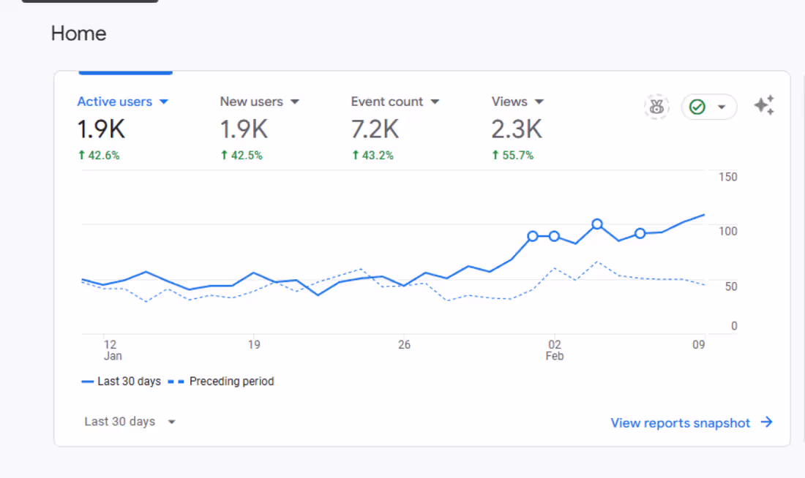Click the sparkle Insights icon

[764, 106]
